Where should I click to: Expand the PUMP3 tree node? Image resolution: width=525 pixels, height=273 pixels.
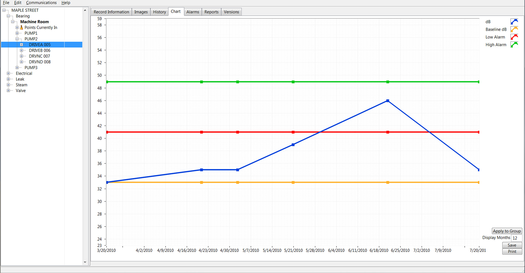(17, 68)
